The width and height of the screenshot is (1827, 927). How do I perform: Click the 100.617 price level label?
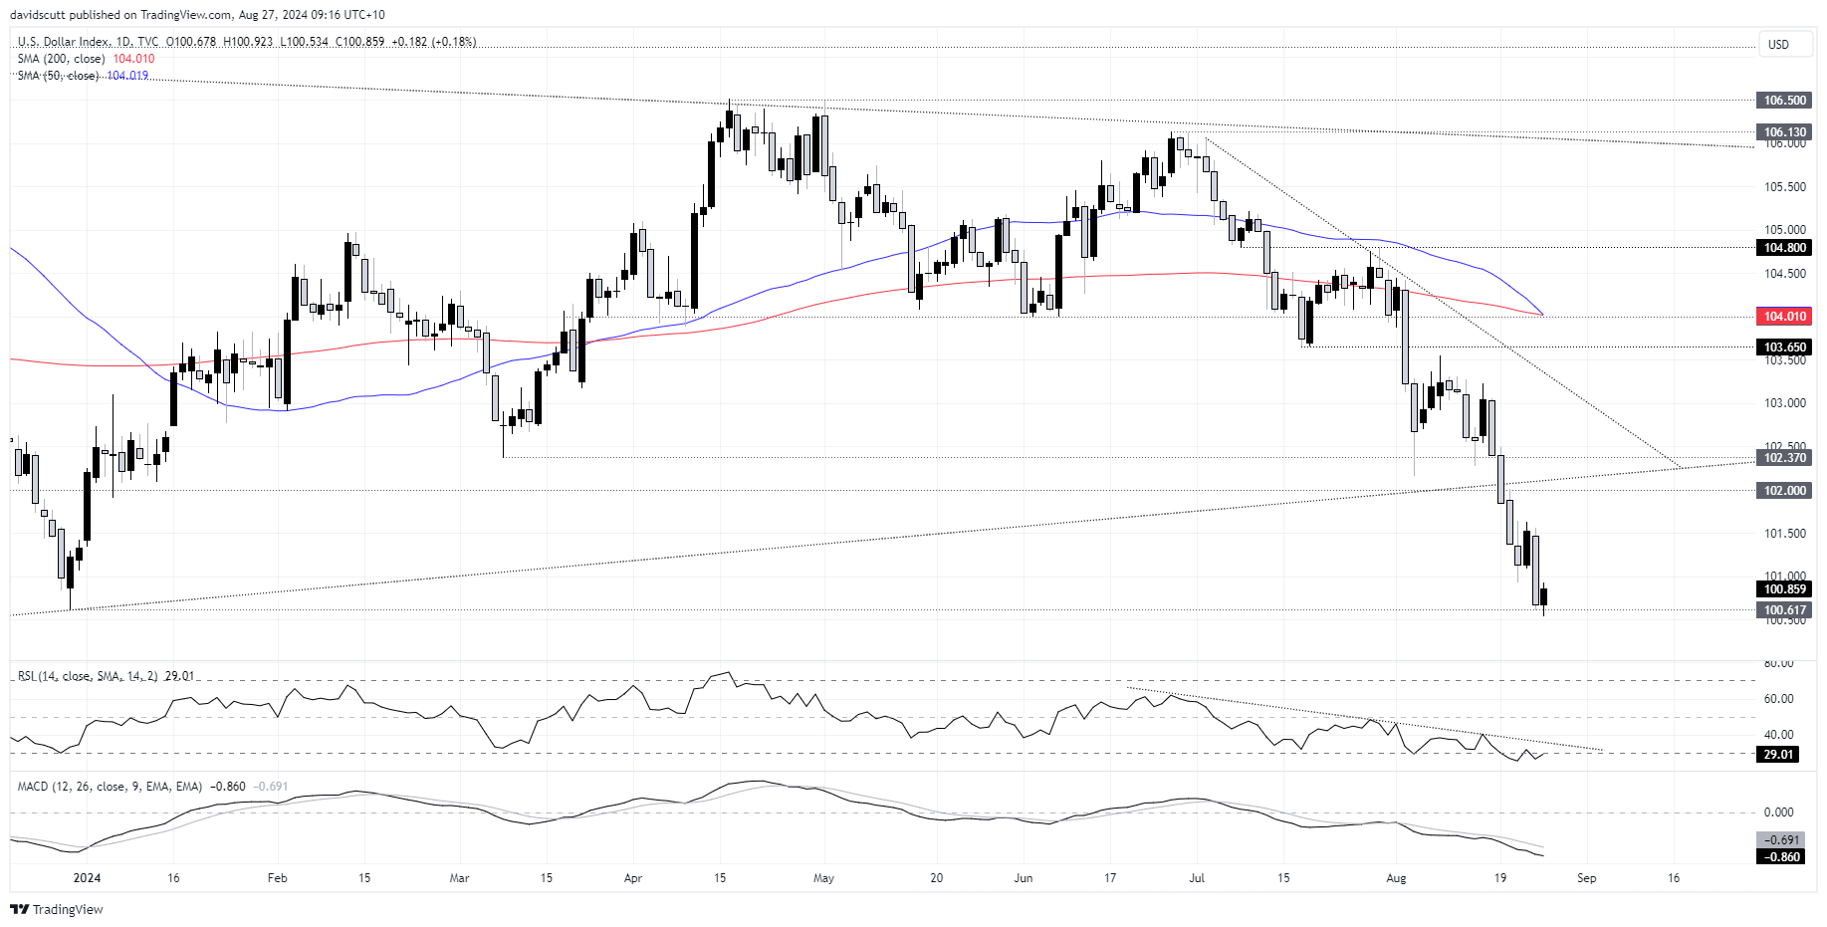[x=1785, y=610]
